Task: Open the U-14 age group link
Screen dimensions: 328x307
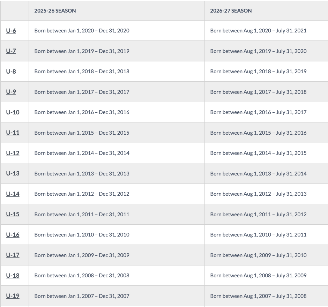Action: click(13, 194)
